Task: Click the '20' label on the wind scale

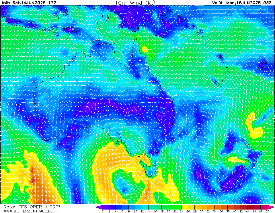Action: click(x=168, y=211)
